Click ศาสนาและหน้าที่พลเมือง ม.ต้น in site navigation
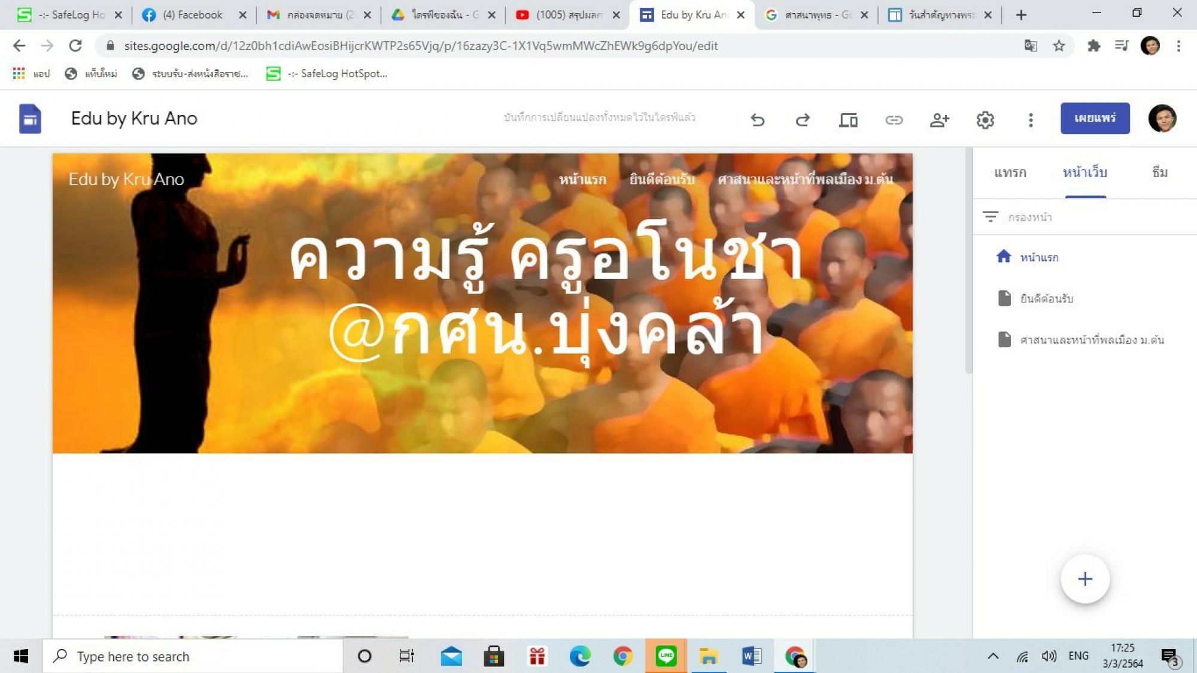 coord(806,179)
